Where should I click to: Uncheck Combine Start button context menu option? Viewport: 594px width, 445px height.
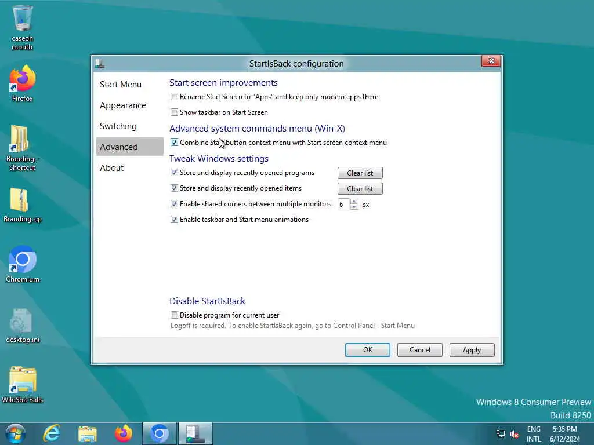[x=174, y=143]
